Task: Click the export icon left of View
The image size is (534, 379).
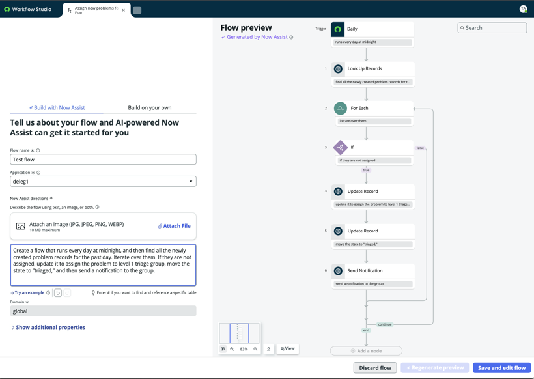Action: coord(268,349)
